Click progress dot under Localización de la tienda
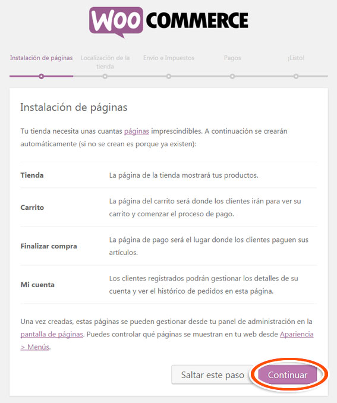This screenshot has height=403, width=337. 105,76
